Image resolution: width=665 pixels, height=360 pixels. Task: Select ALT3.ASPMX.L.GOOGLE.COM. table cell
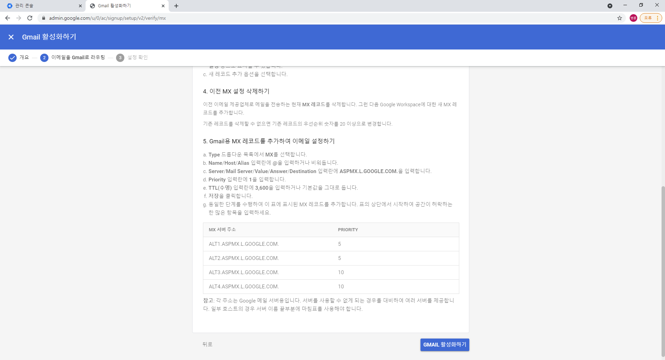click(x=244, y=272)
